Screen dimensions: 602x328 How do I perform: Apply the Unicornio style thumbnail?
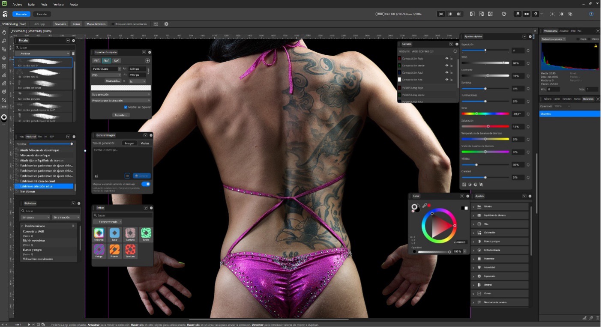(x=99, y=233)
